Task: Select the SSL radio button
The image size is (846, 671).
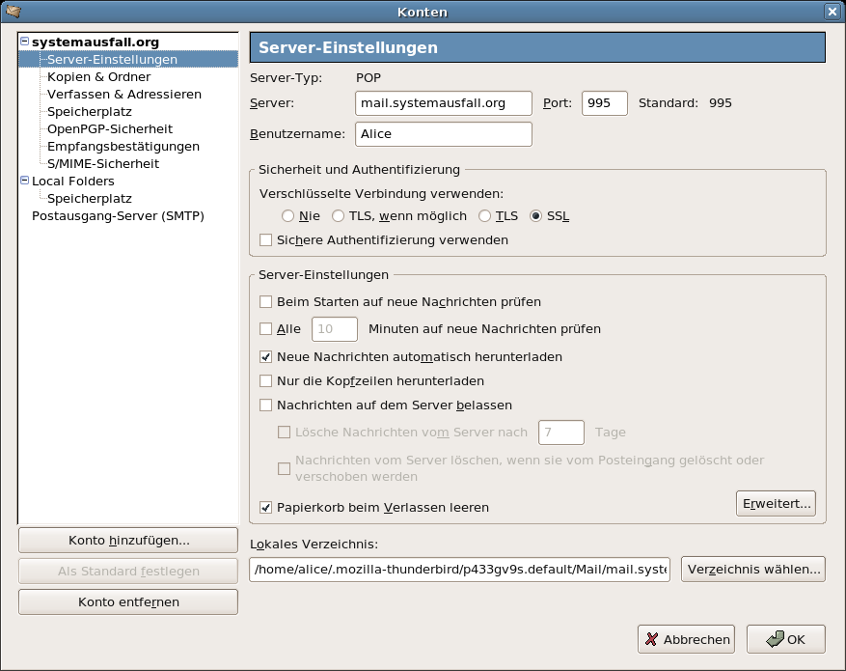Action: click(535, 216)
